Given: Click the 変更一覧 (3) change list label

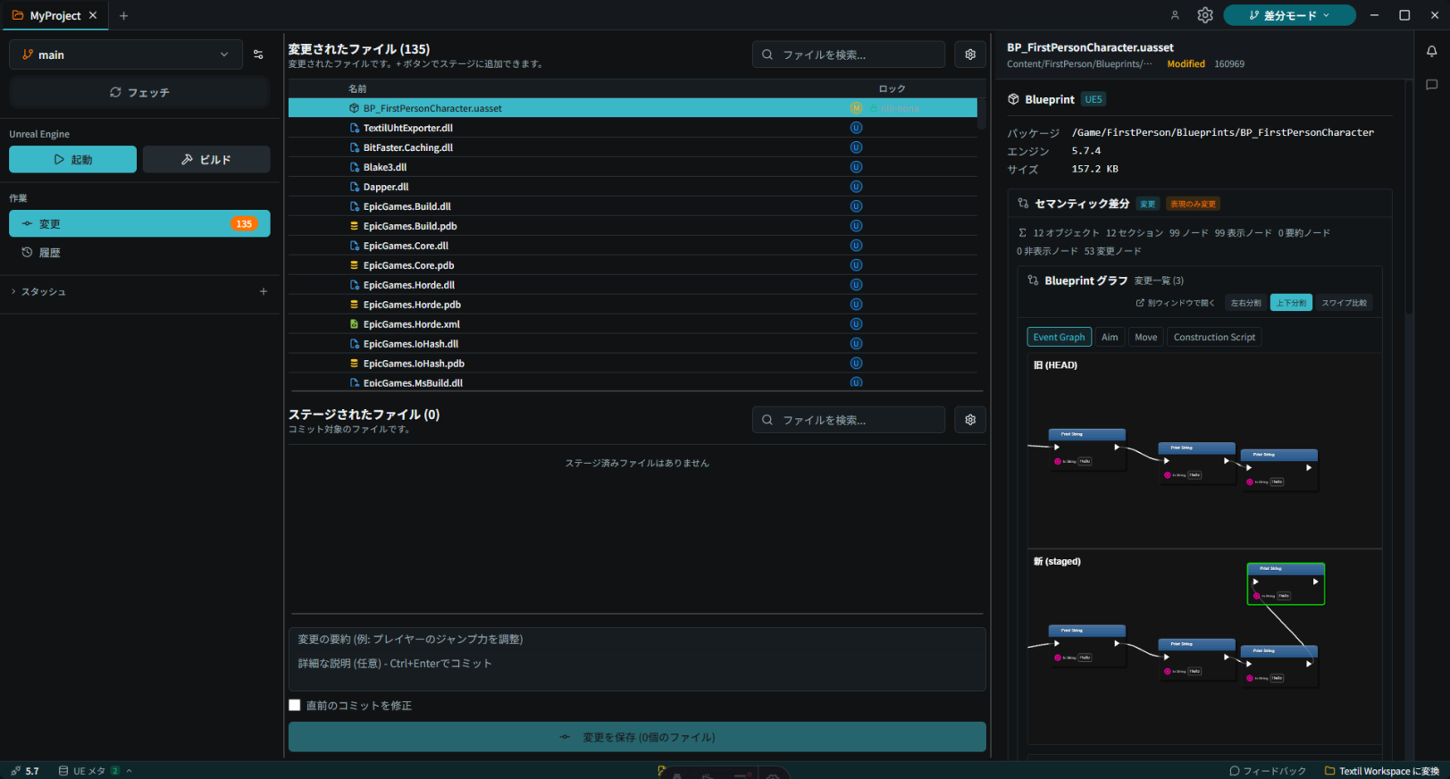Looking at the screenshot, I should (x=1159, y=281).
